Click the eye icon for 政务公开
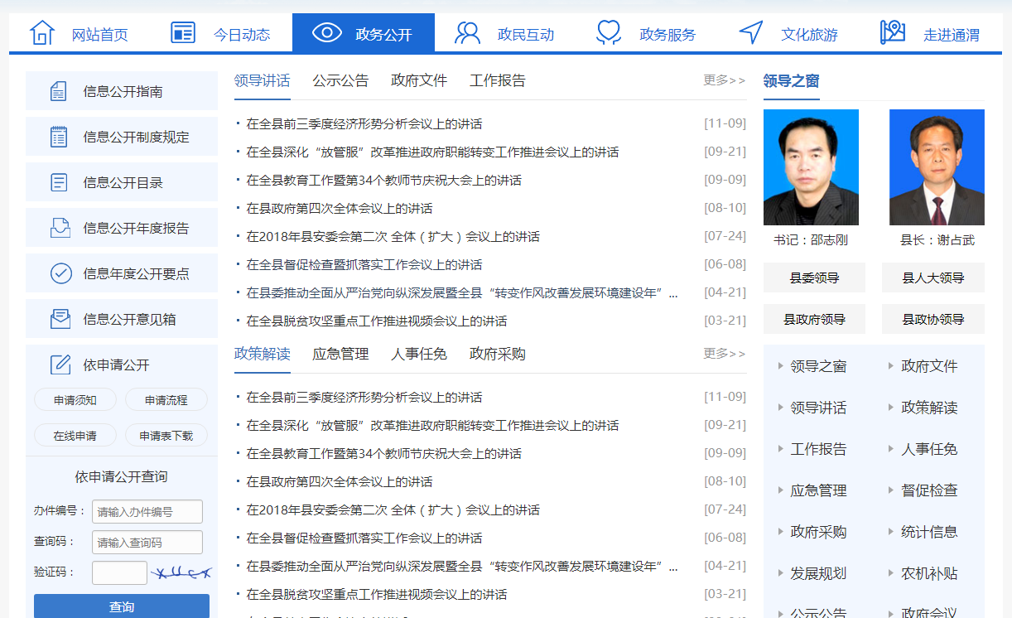 coord(327,33)
